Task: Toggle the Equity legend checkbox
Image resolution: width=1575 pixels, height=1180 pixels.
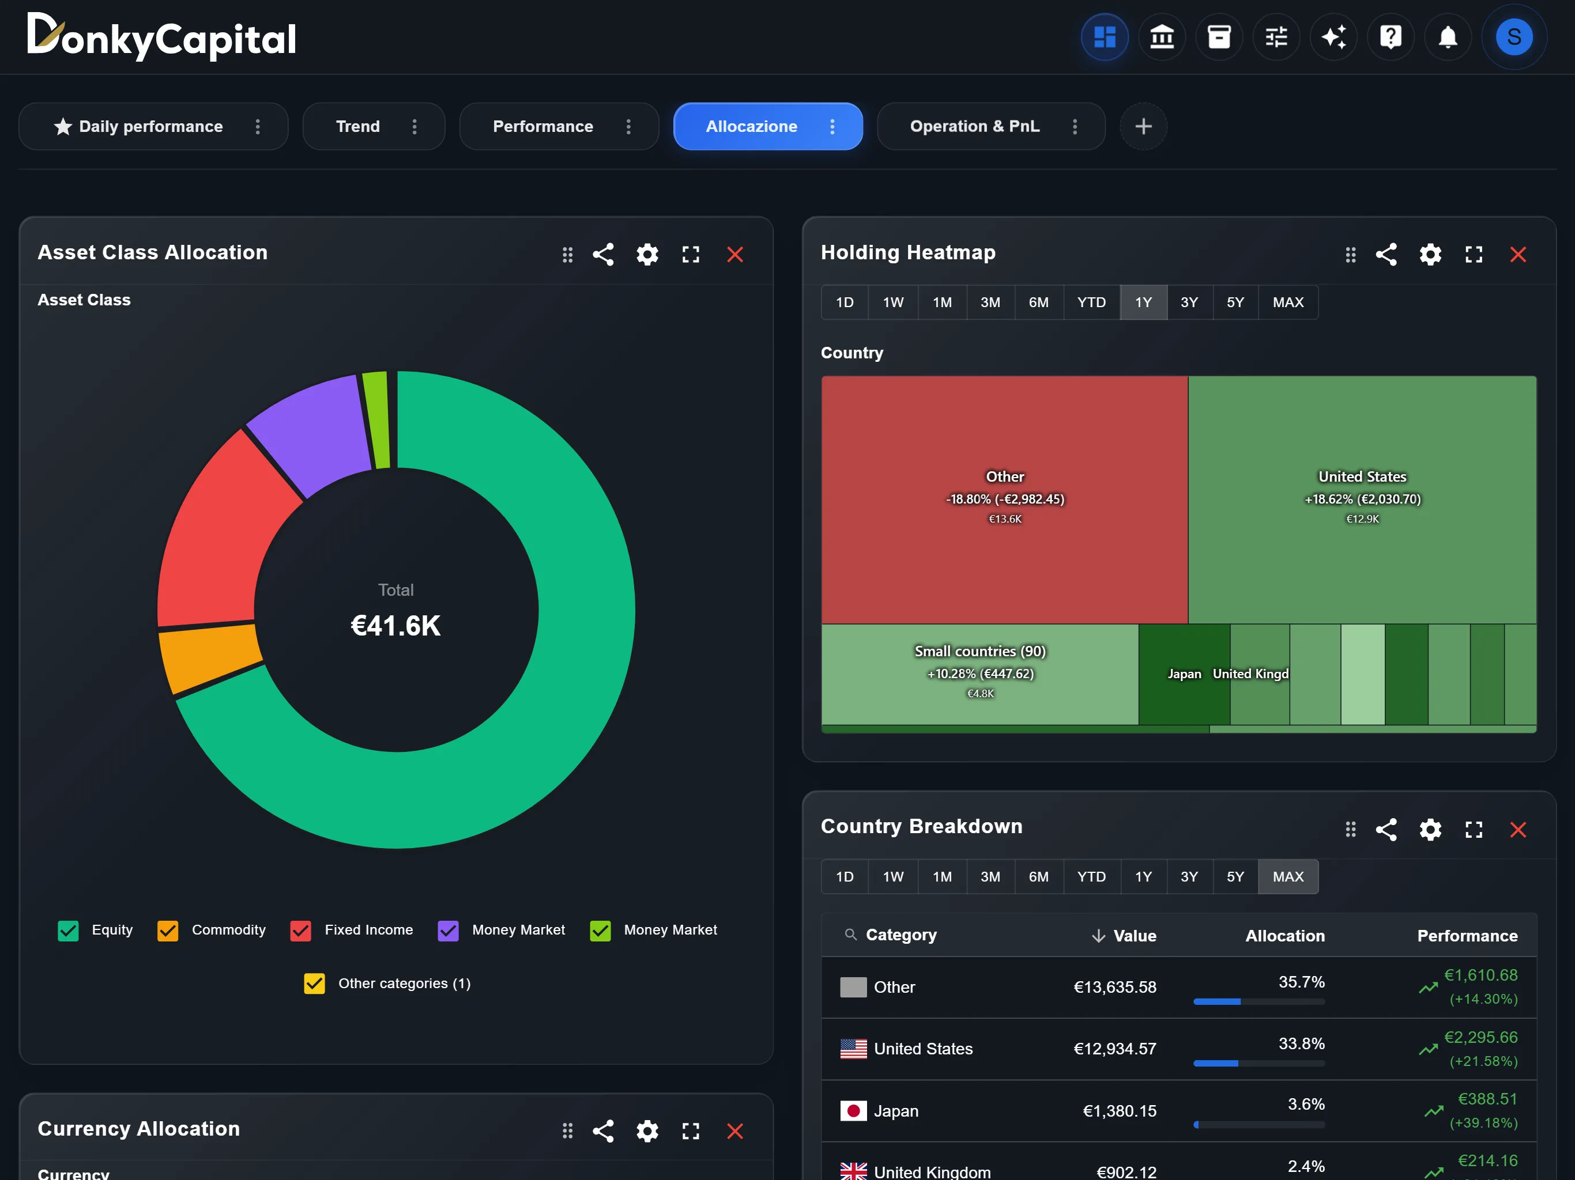Action: 69,930
